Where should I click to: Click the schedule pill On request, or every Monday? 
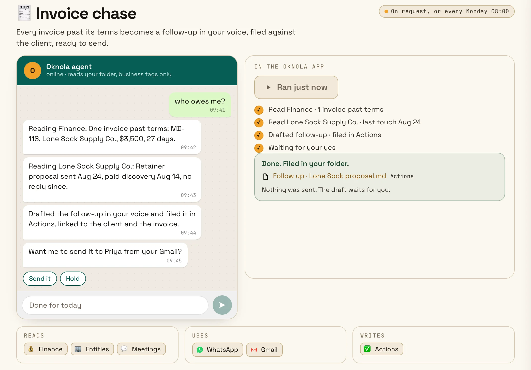pyautogui.click(x=447, y=11)
